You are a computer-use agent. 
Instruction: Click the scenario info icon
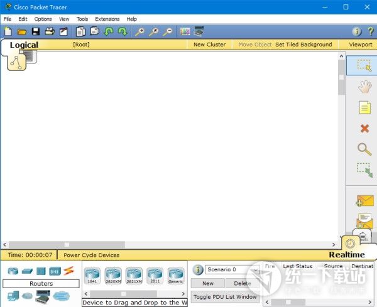(x=198, y=269)
